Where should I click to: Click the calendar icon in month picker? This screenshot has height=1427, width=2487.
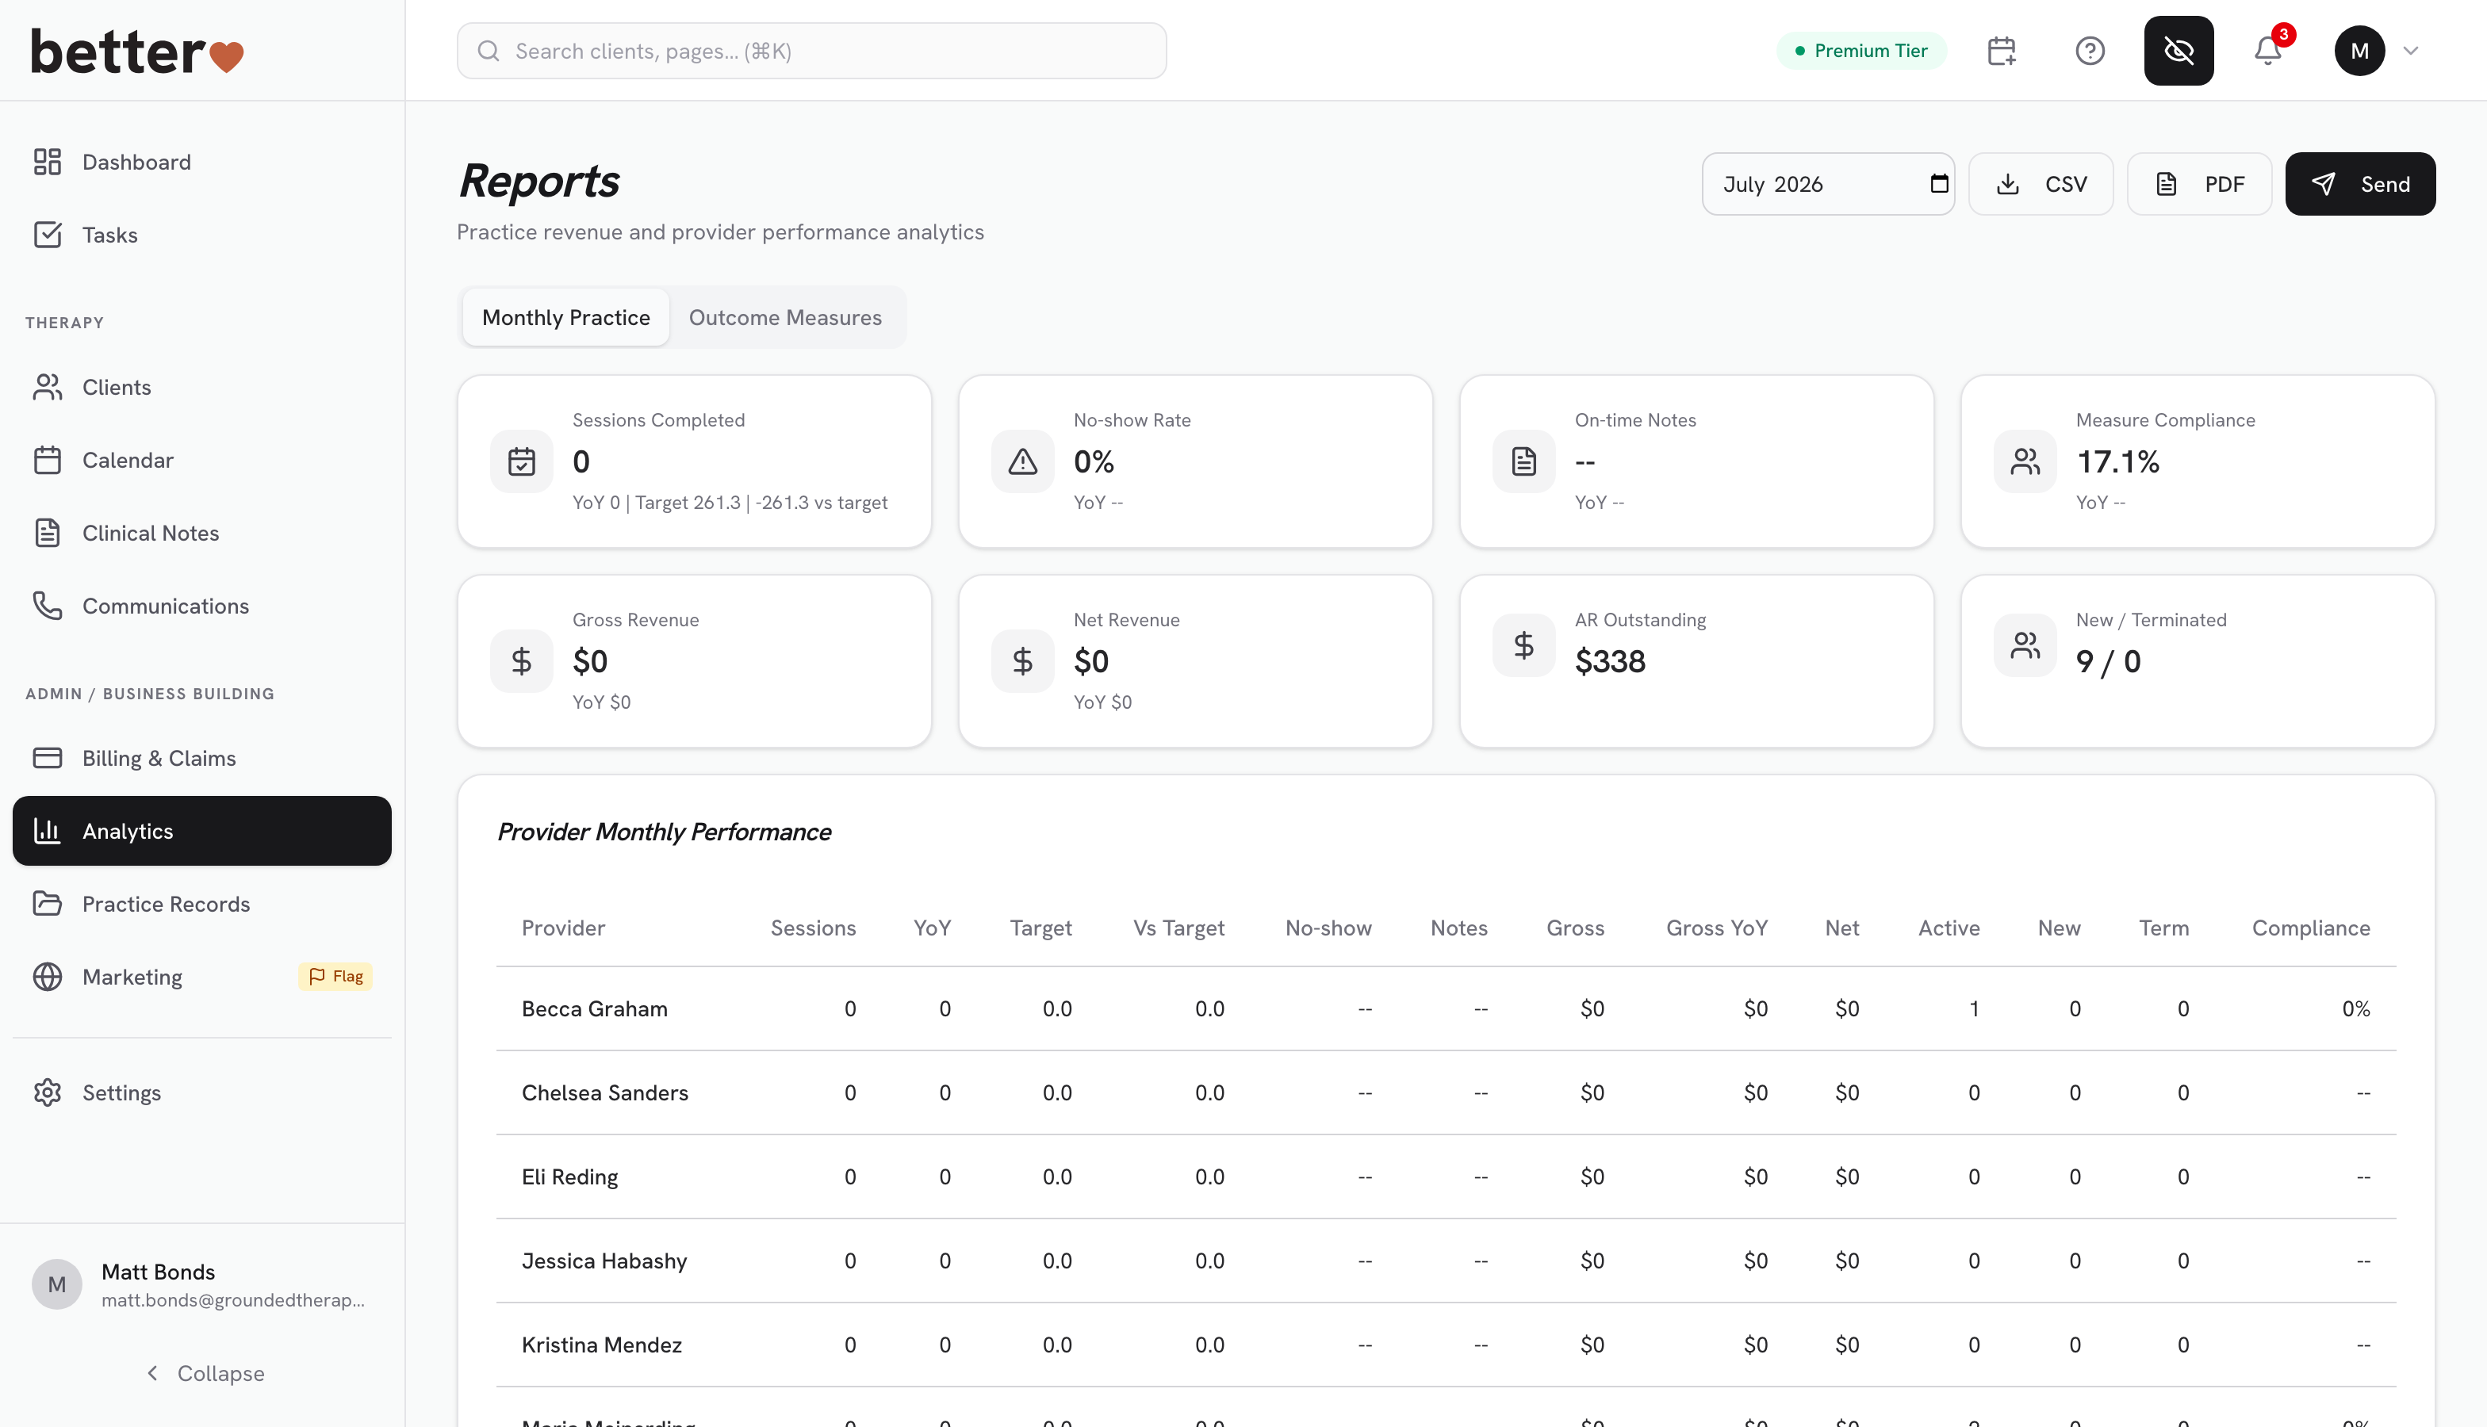coord(1938,183)
